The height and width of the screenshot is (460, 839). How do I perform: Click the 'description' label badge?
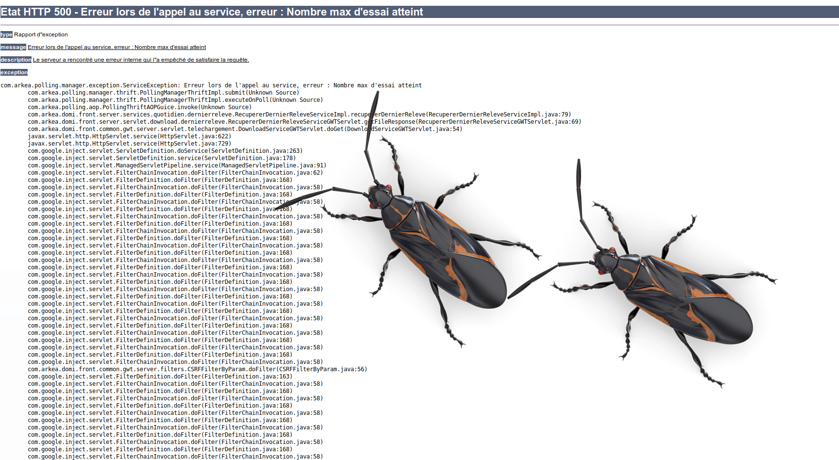tap(16, 60)
